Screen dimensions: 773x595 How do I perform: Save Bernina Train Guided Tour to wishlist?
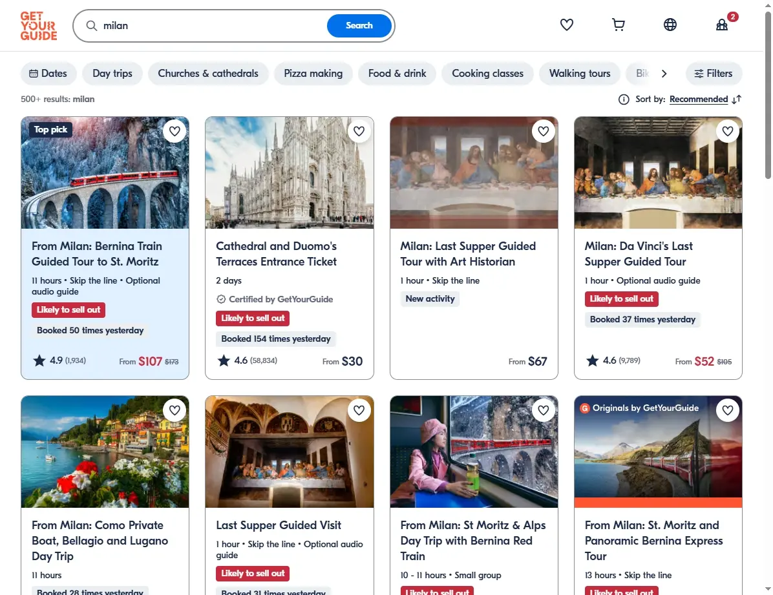pos(175,131)
